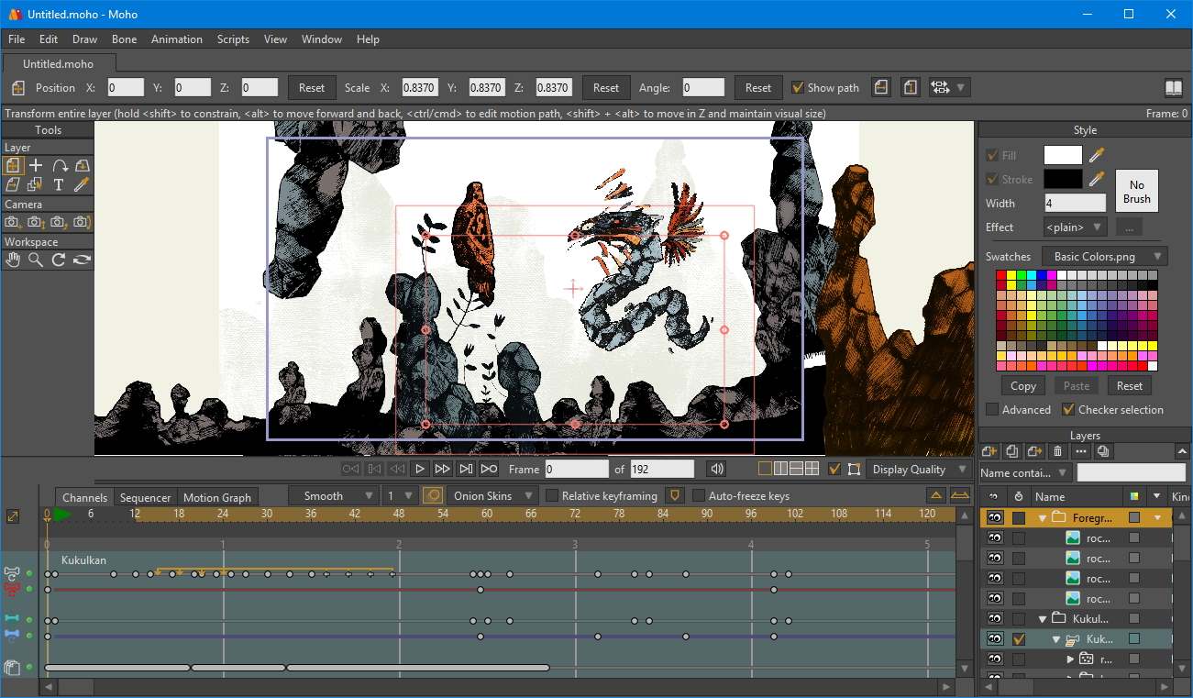Image resolution: width=1193 pixels, height=698 pixels.
Task: Open the manual book icon at top right
Action: [1174, 88]
